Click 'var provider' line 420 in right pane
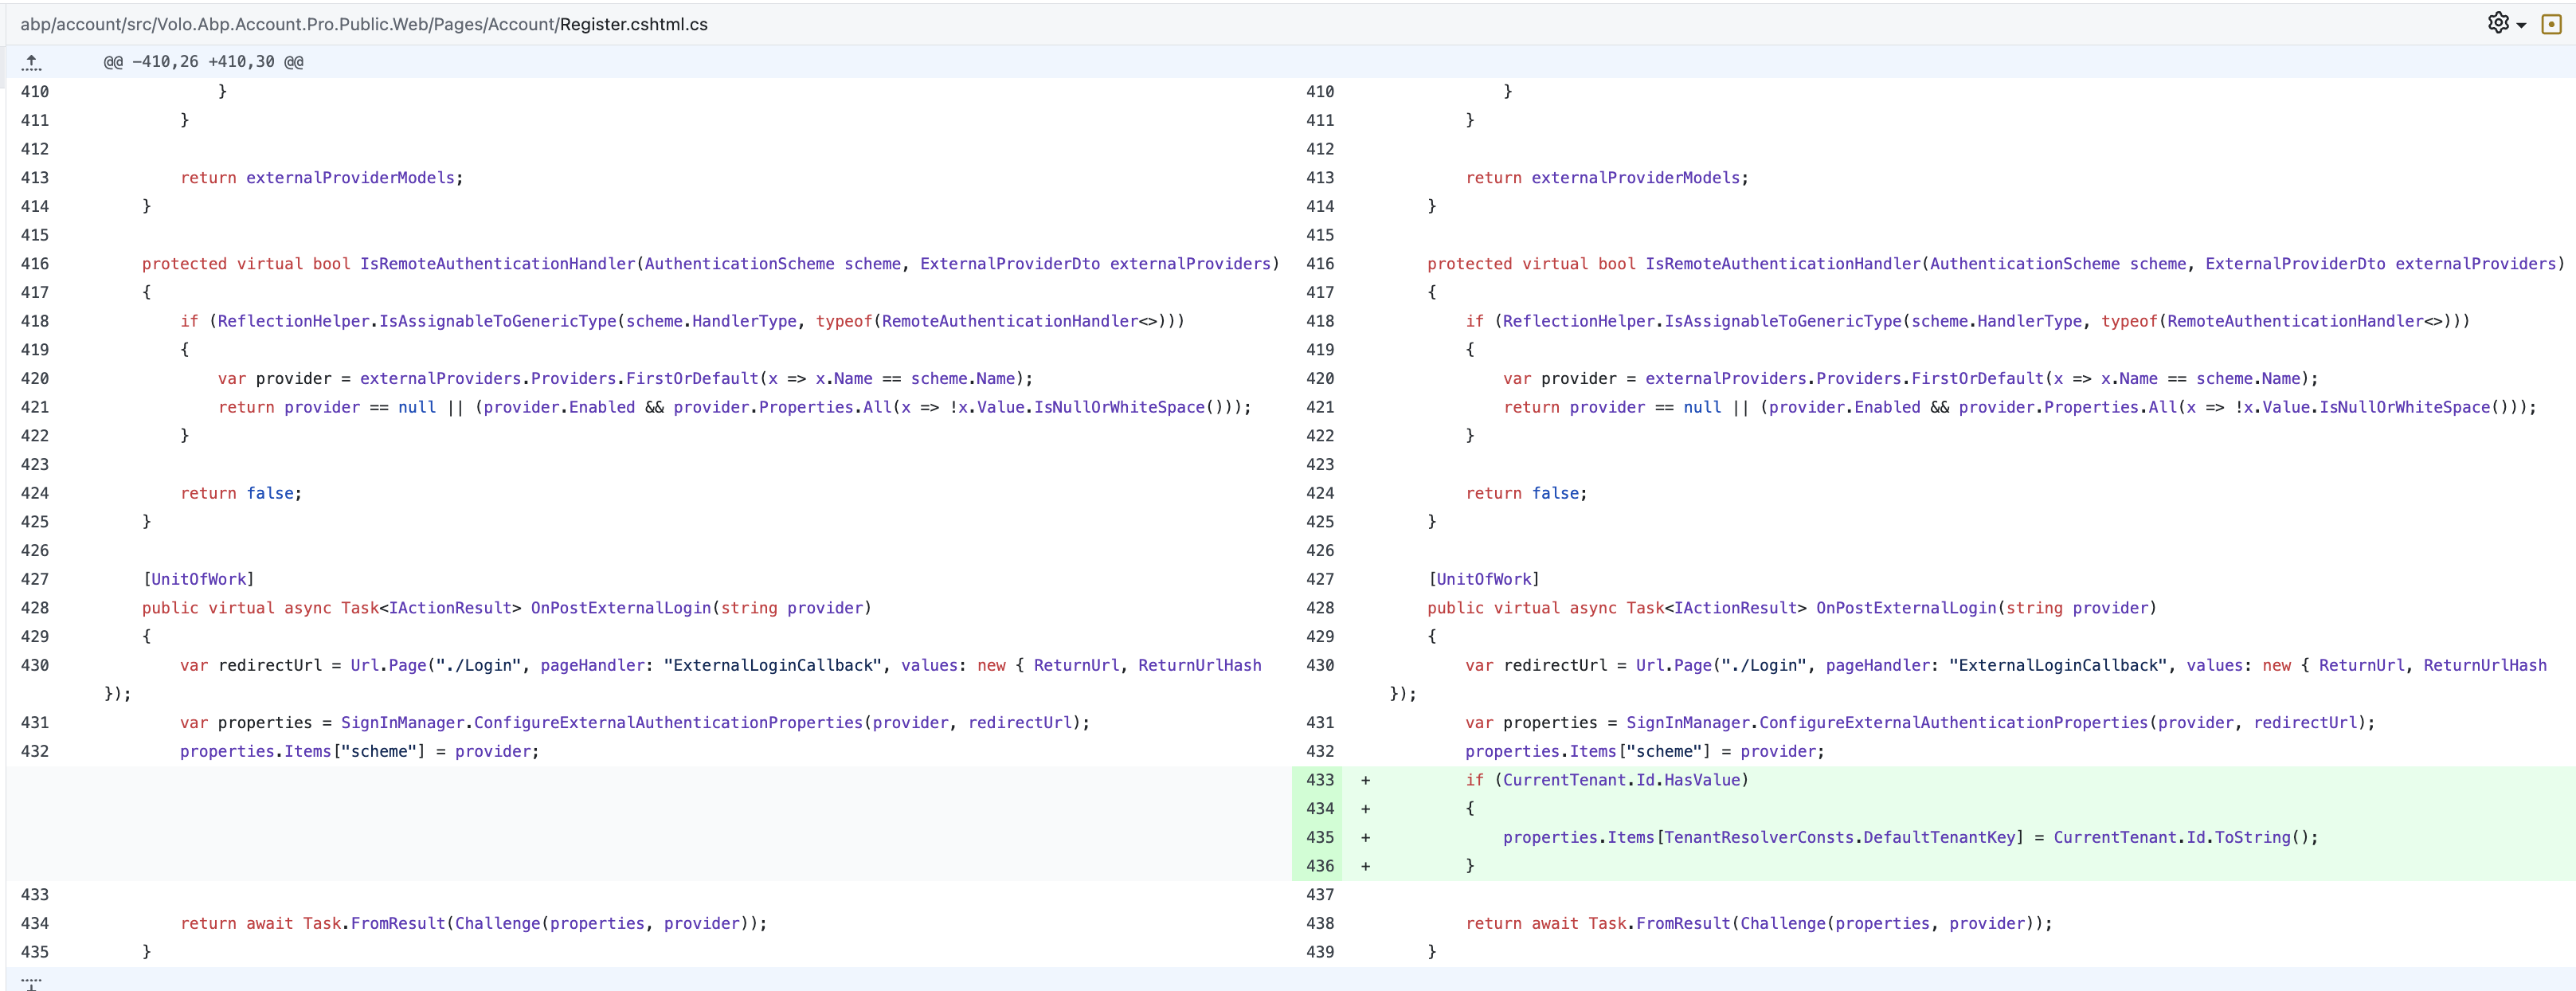2576x991 pixels. click(1560, 379)
